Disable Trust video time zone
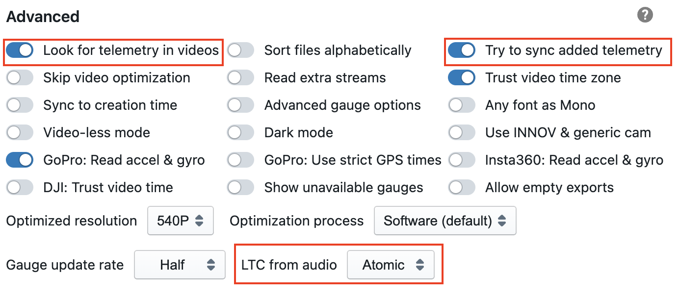This screenshot has height=299, width=680. coord(461,77)
